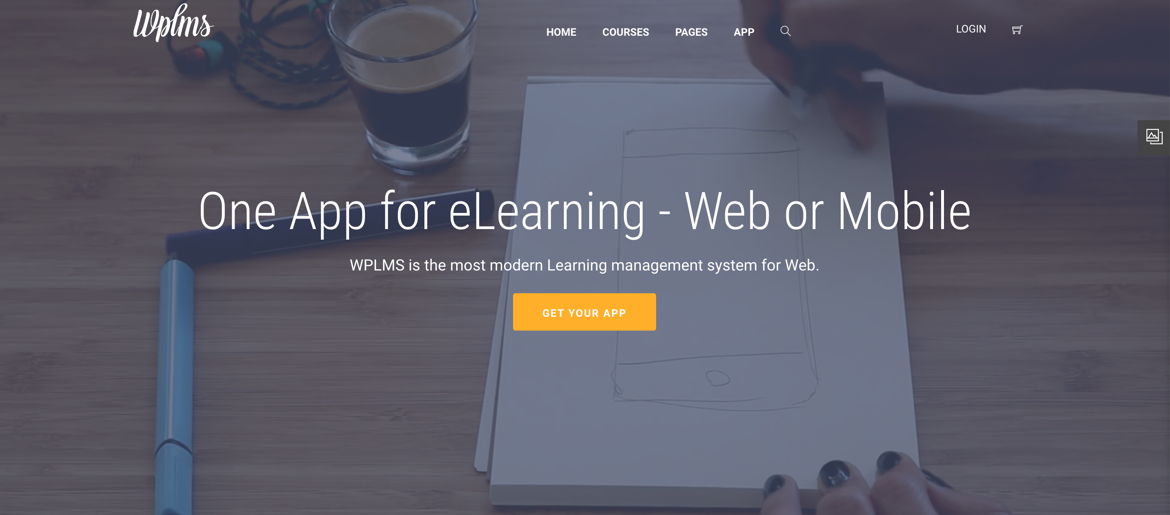Screen dimensions: 1170x515
Task: Open the PAGES navigation menu item
Action: [690, 32]
